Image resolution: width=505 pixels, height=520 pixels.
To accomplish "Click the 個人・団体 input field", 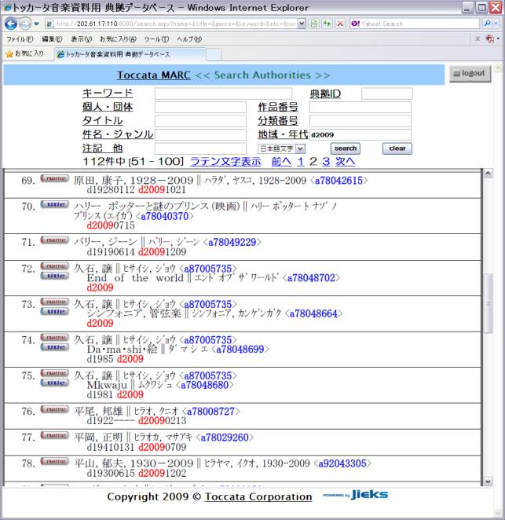I will (x=200, y=107).
